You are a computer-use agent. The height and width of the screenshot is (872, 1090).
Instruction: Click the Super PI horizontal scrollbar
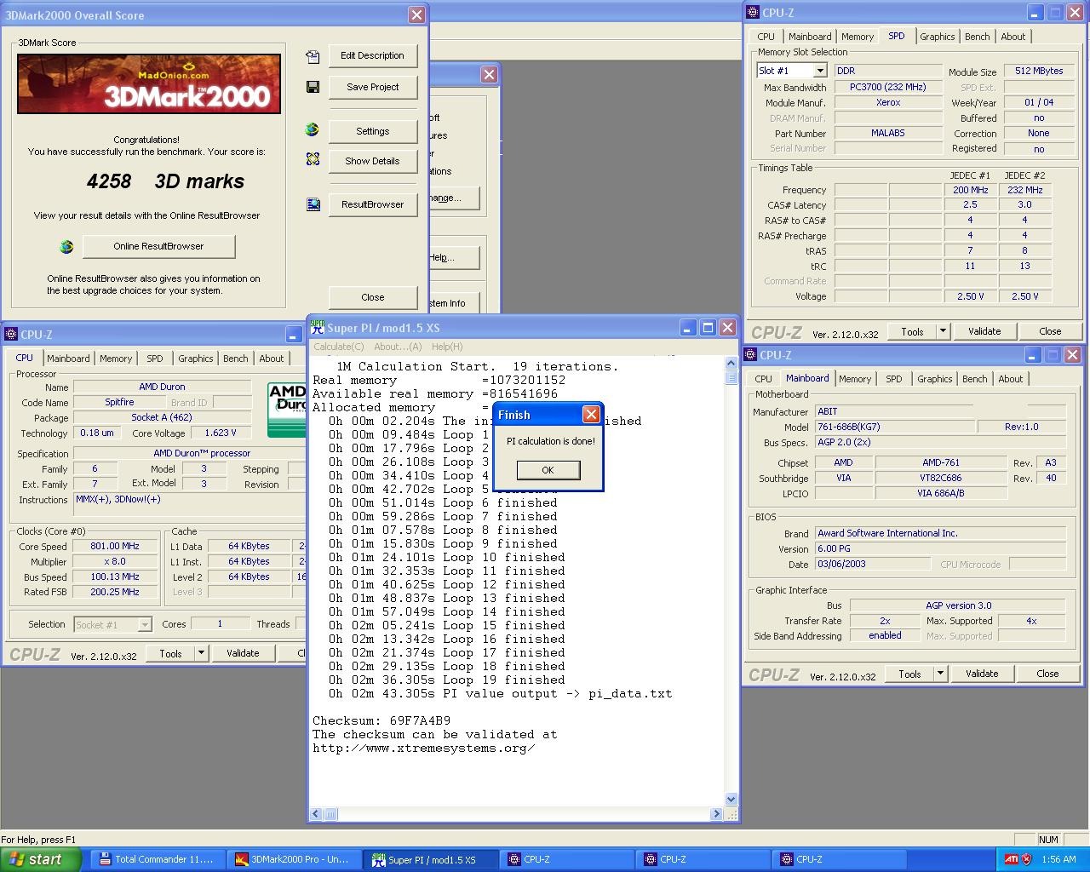point(519,814)
